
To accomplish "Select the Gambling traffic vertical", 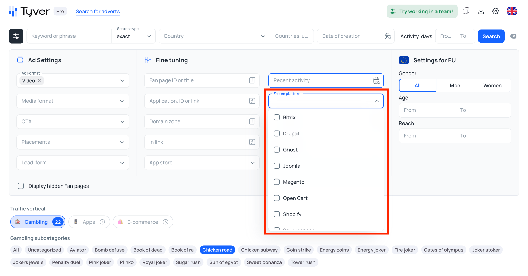I will click(38, 222).
